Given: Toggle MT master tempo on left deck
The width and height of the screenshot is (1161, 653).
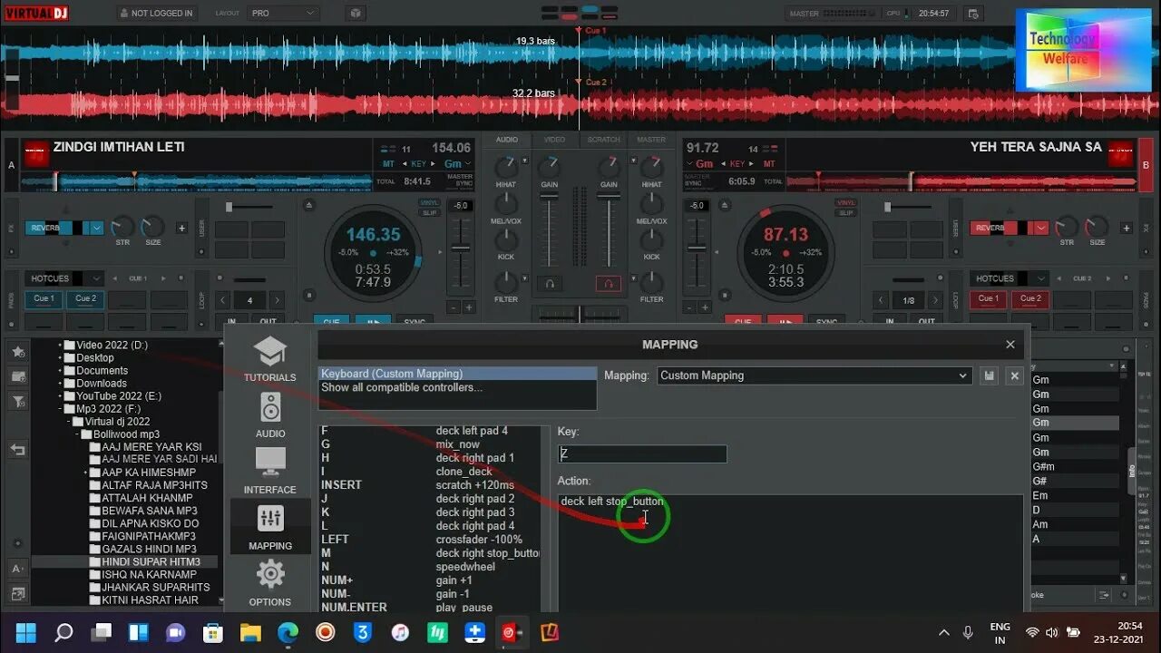Looking at the screenshot, I should coord(388,164).
